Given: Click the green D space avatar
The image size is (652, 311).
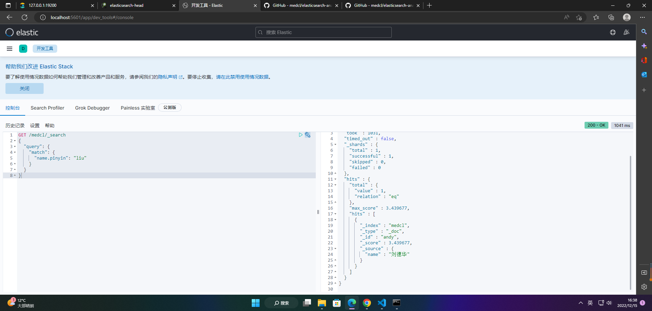Looking at the screenshot, I should tap(23, 49).
